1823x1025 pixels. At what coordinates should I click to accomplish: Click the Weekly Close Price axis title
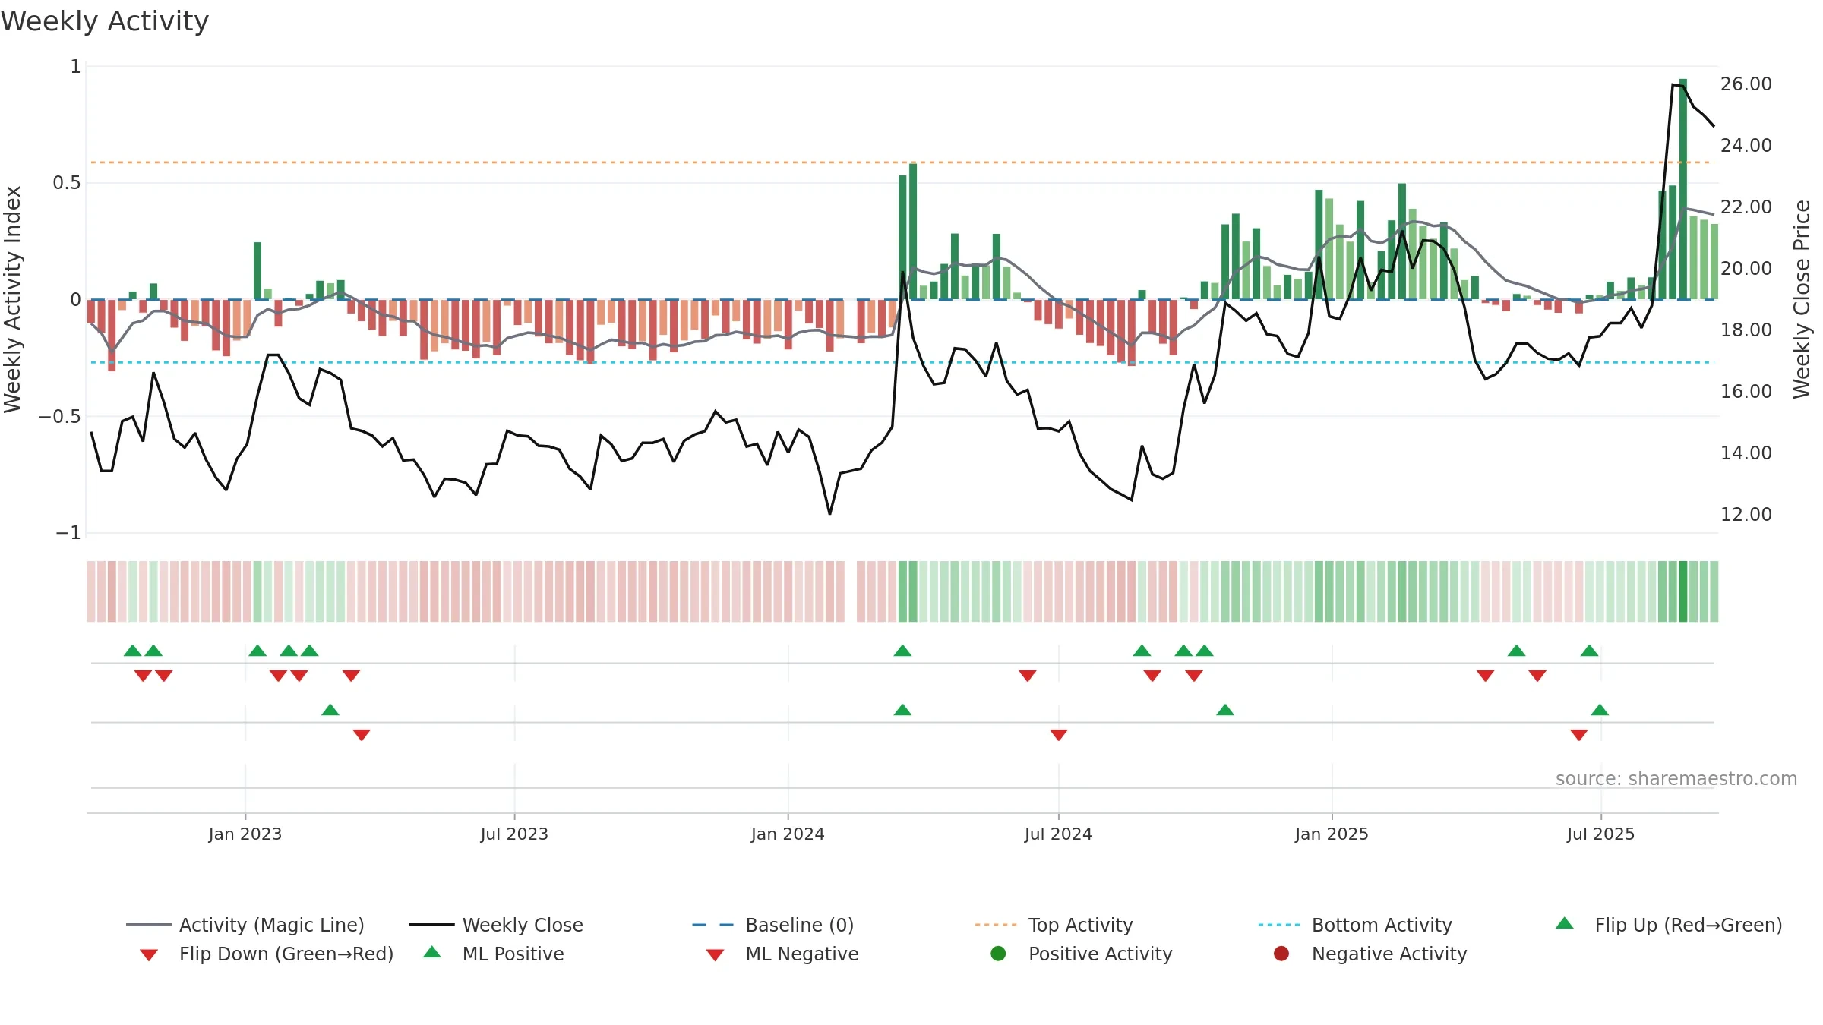(x=1802, y=299)
